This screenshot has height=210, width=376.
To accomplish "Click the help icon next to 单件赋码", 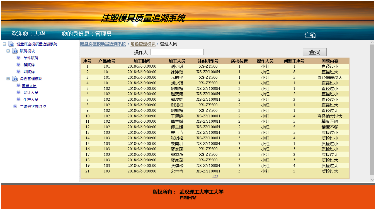I will [18, 58].
